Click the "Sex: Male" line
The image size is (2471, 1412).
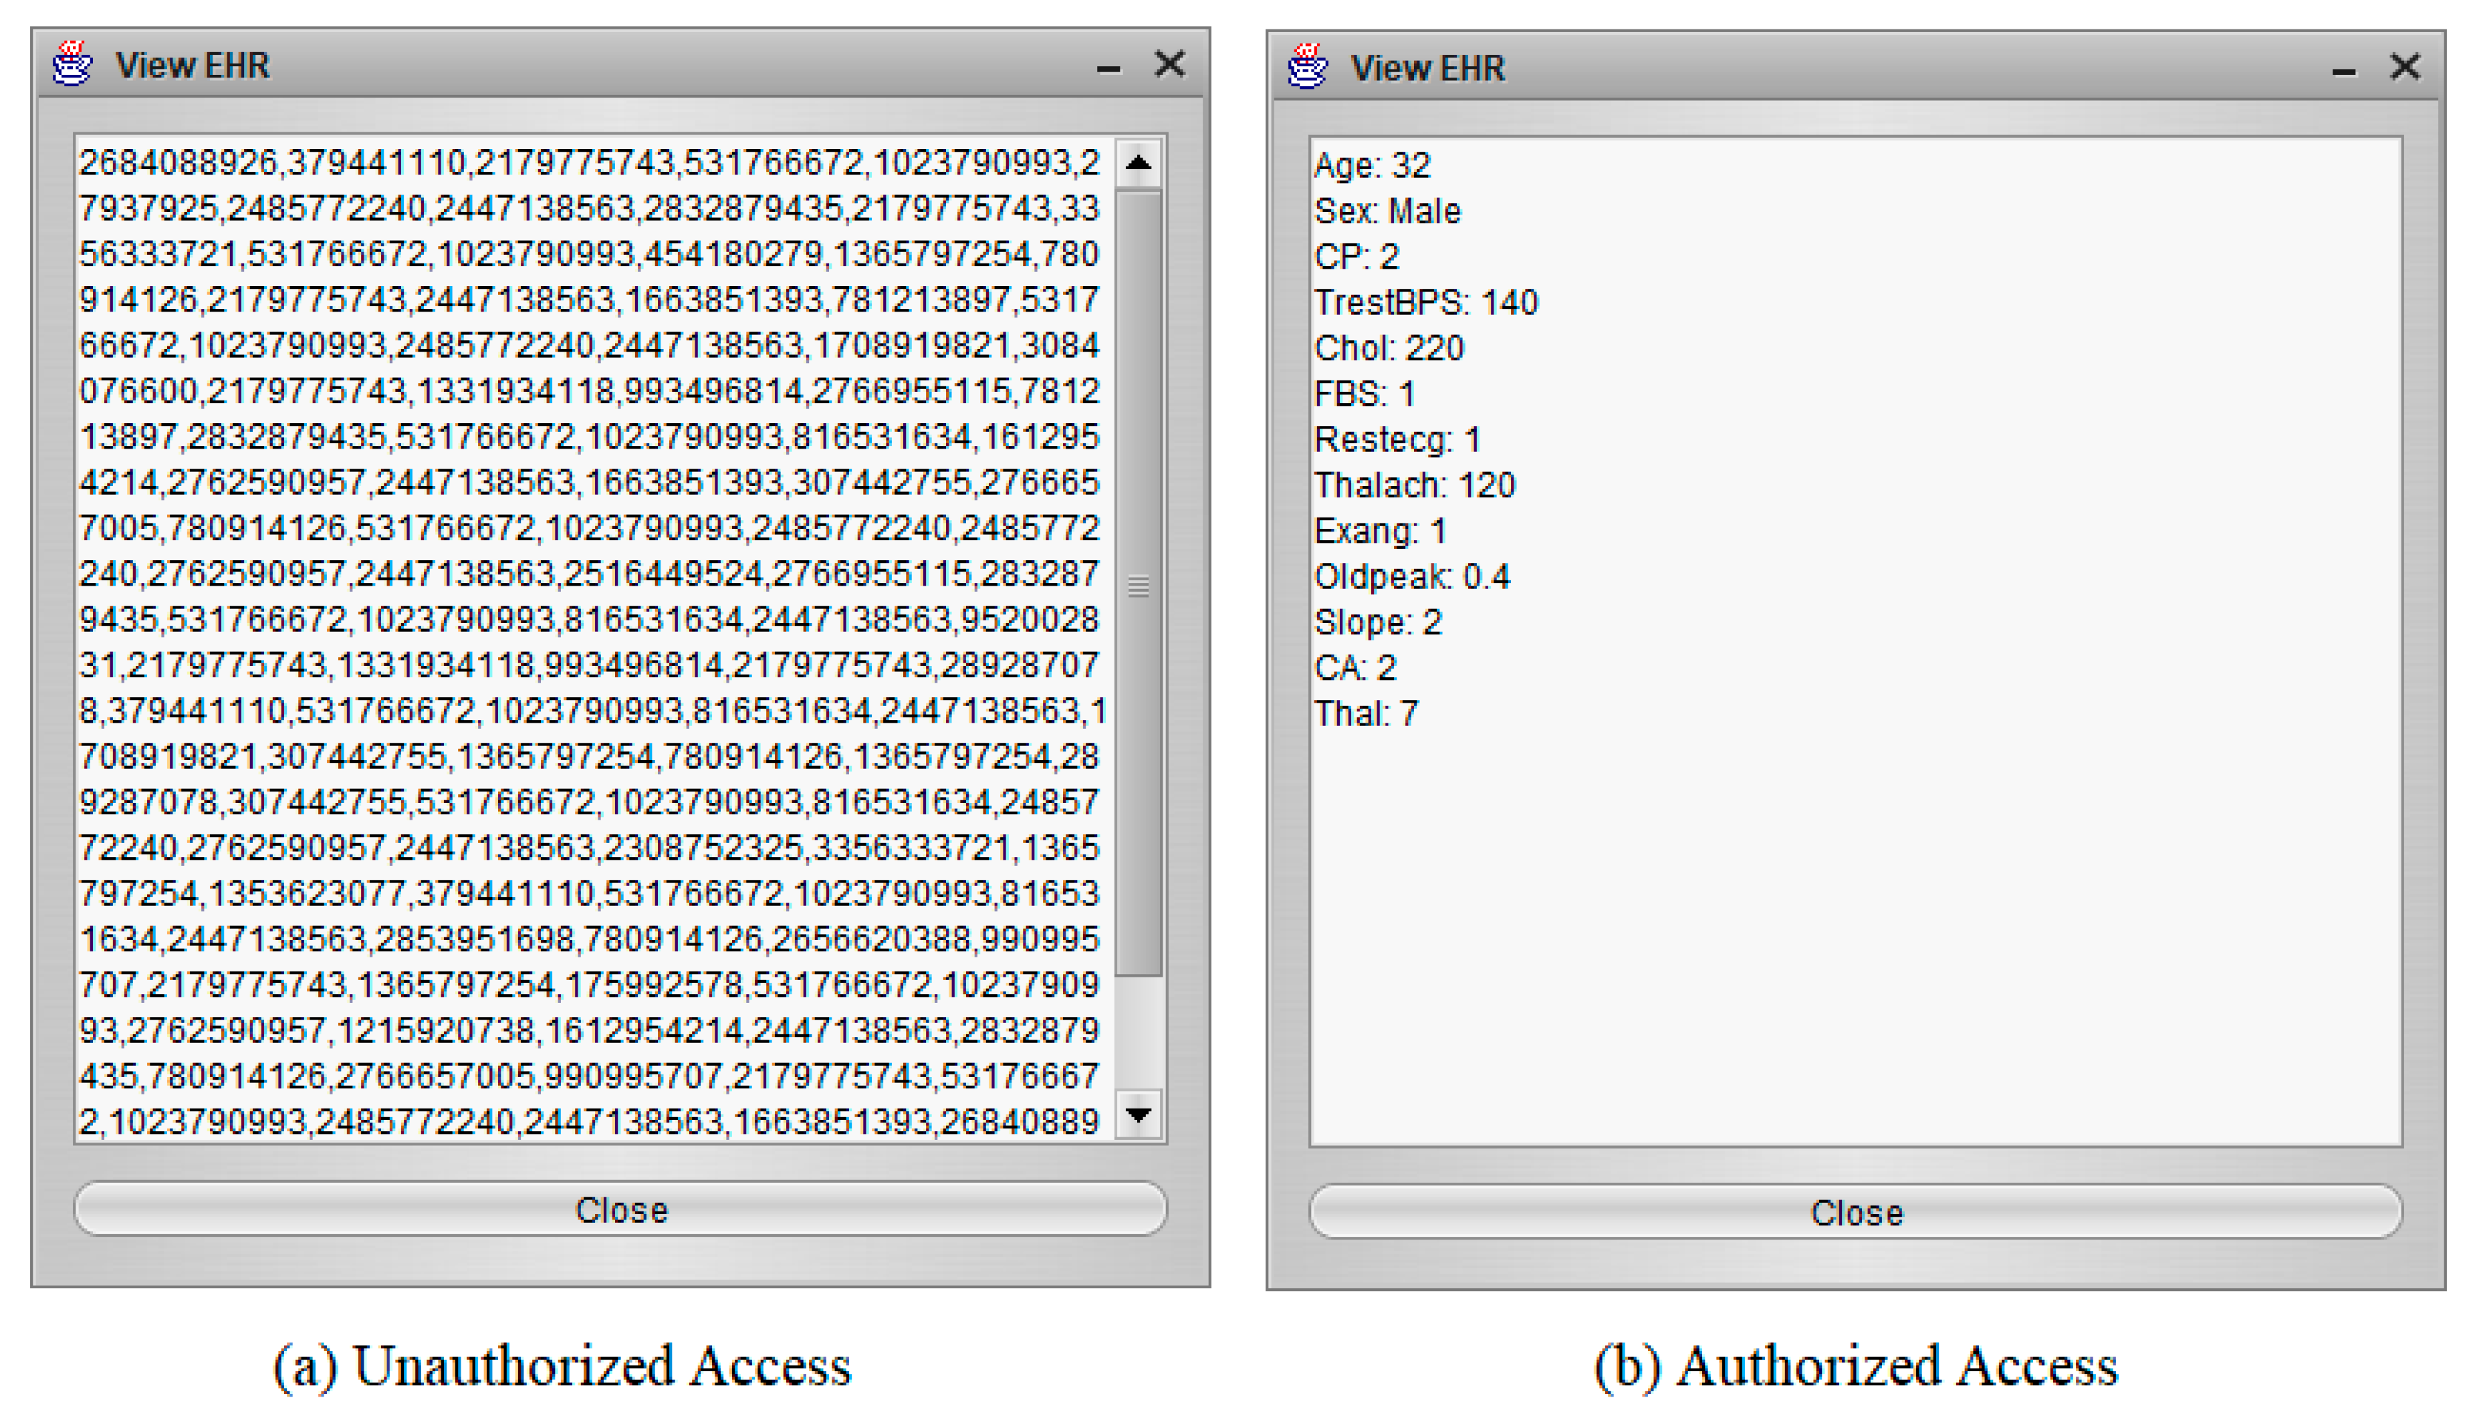click(1387, 211)
